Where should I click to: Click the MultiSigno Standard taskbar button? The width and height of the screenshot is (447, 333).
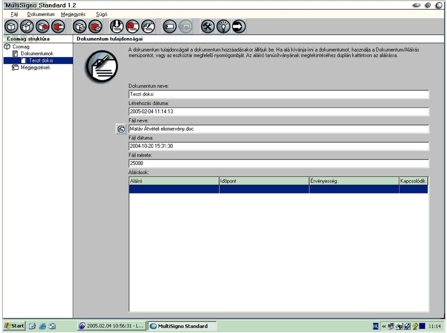tap(182, 326)
